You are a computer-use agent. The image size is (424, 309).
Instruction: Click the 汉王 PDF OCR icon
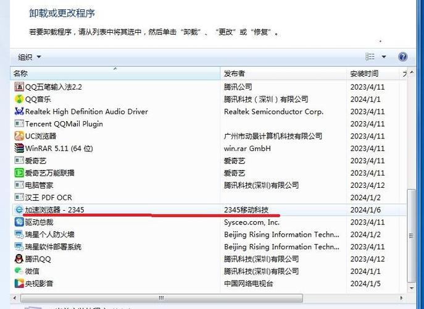(19, 197)
